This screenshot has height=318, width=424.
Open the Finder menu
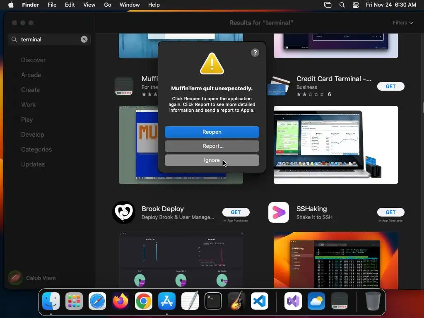click(30, 5)
